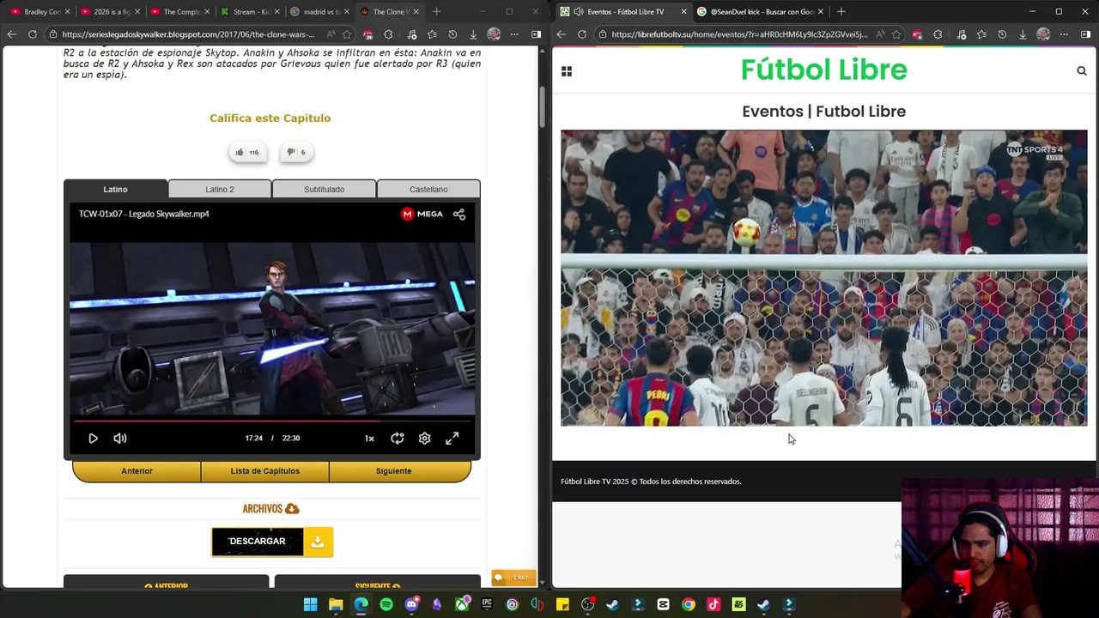Enter fullscreen on the MEGA video player
This screenshot has height=618, width=1099.
tap(452, 438)
